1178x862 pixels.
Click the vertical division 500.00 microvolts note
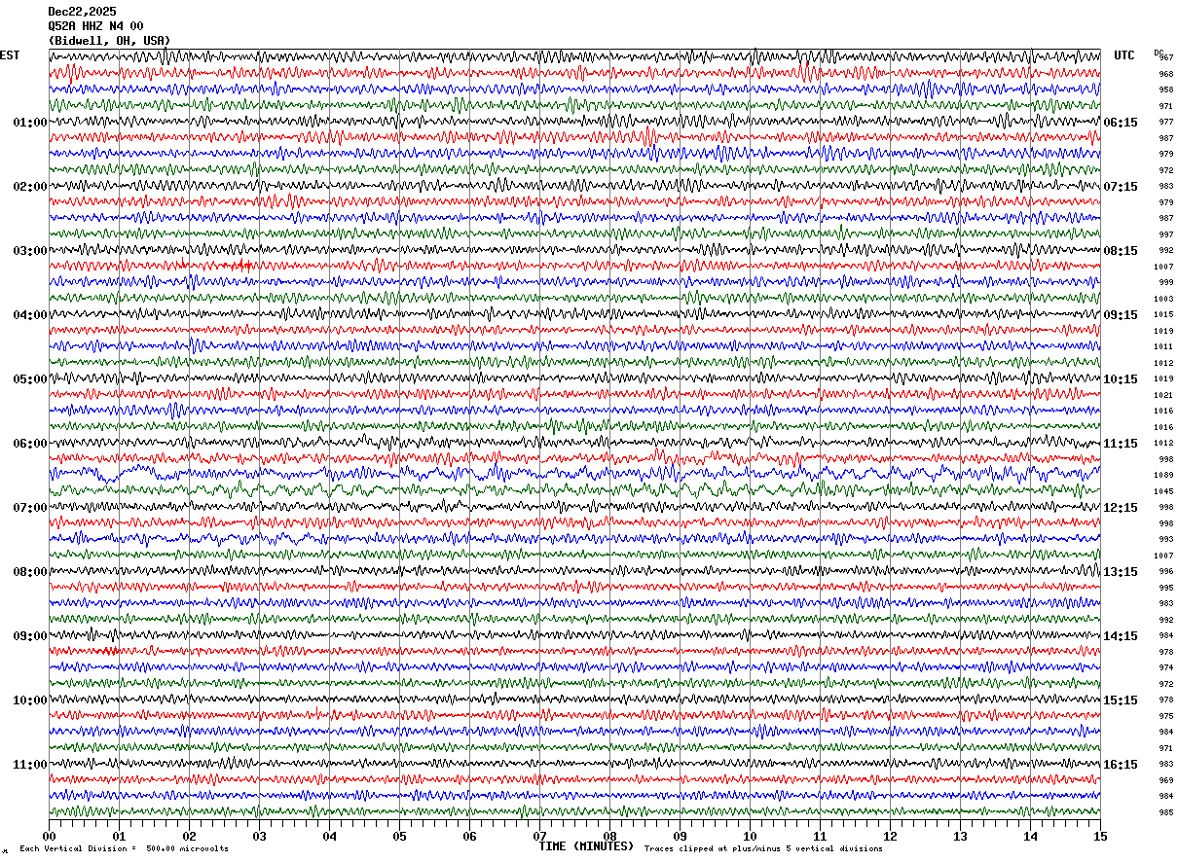tap(124, 849)
